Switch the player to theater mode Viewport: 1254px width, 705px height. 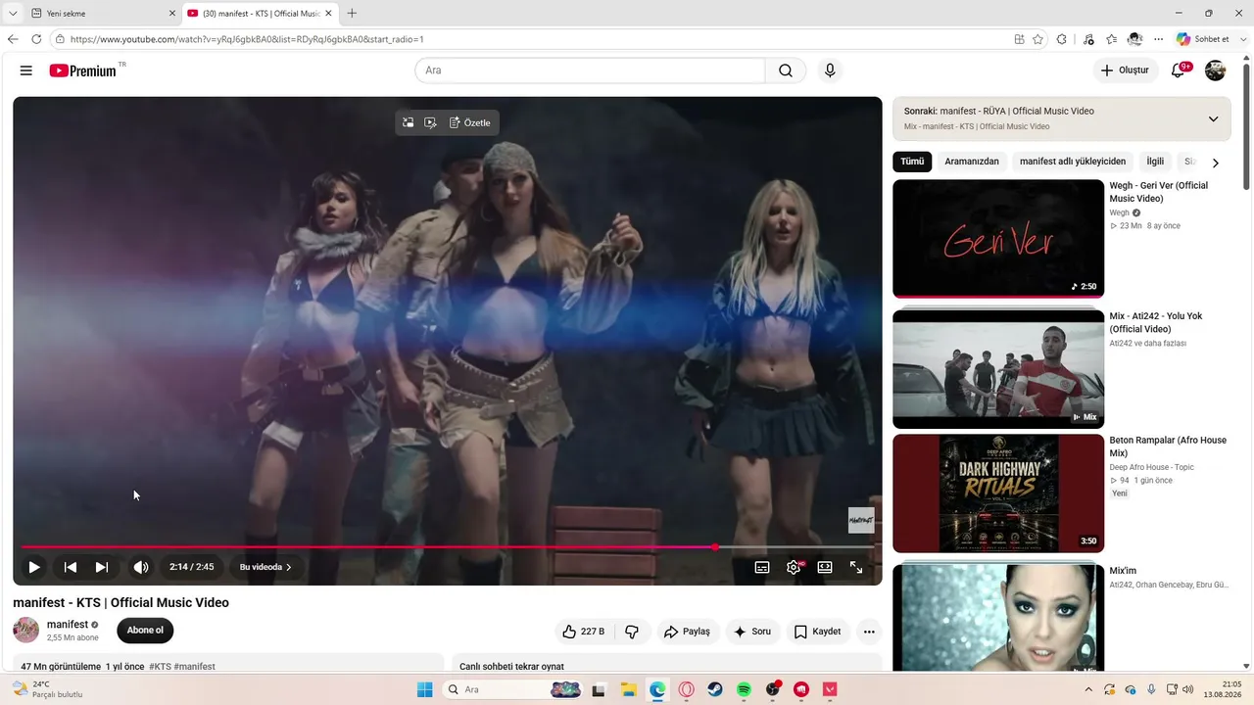tap(825, 567)
